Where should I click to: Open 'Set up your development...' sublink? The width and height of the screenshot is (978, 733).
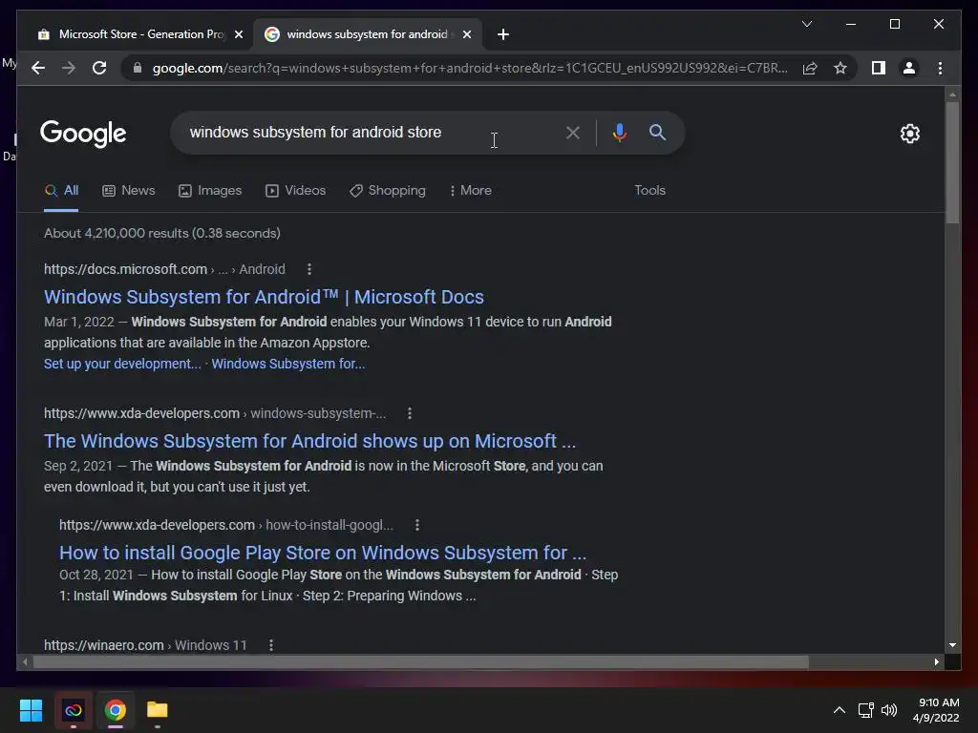[122, 364]
